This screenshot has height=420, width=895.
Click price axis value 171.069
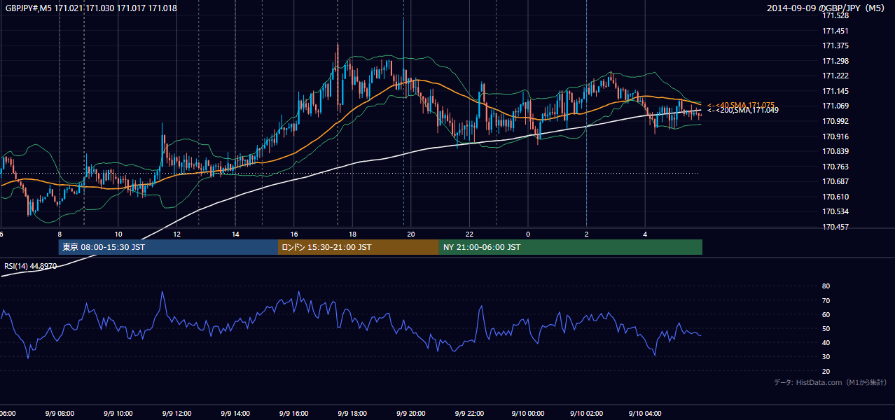[835, 106]
